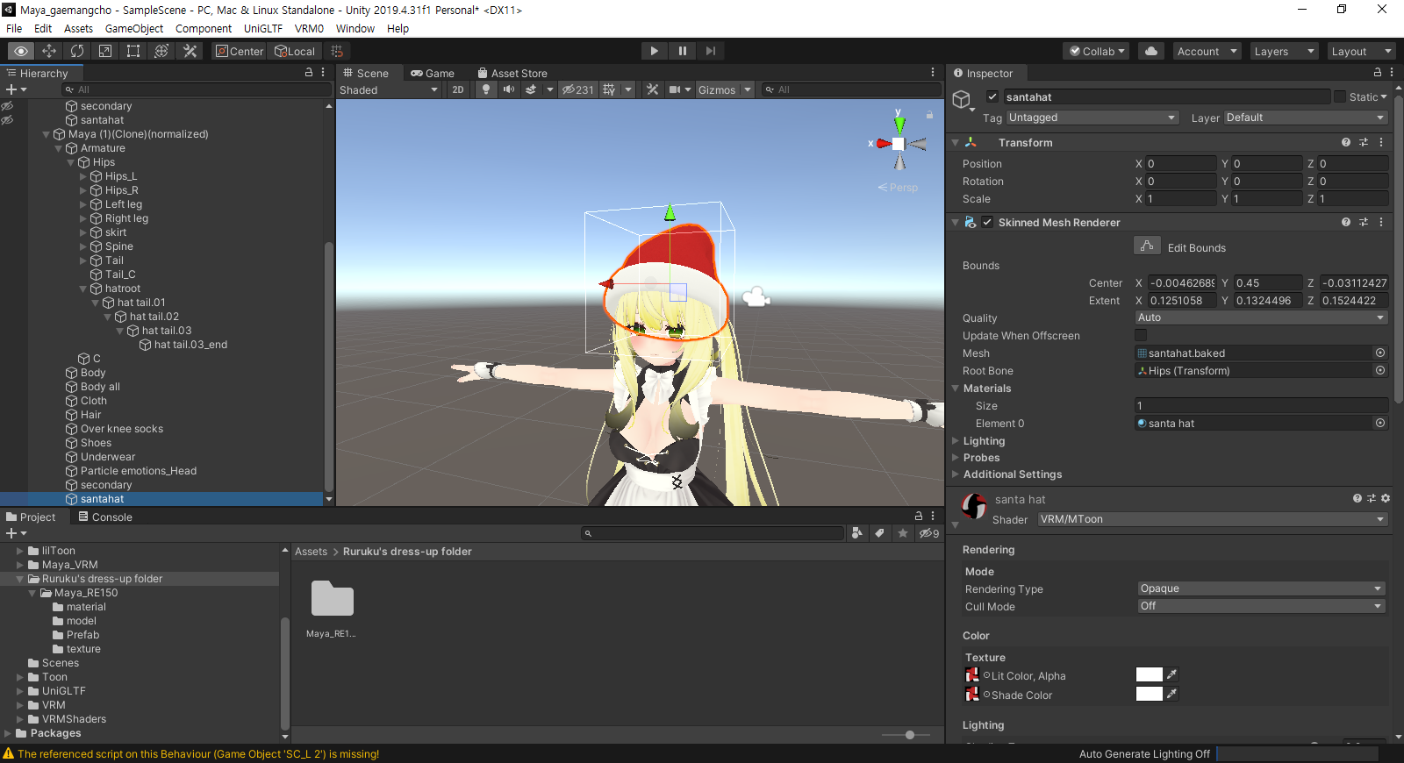
Task: Open Rendering Type Opaque dropdown
Action: point(1261,588)
